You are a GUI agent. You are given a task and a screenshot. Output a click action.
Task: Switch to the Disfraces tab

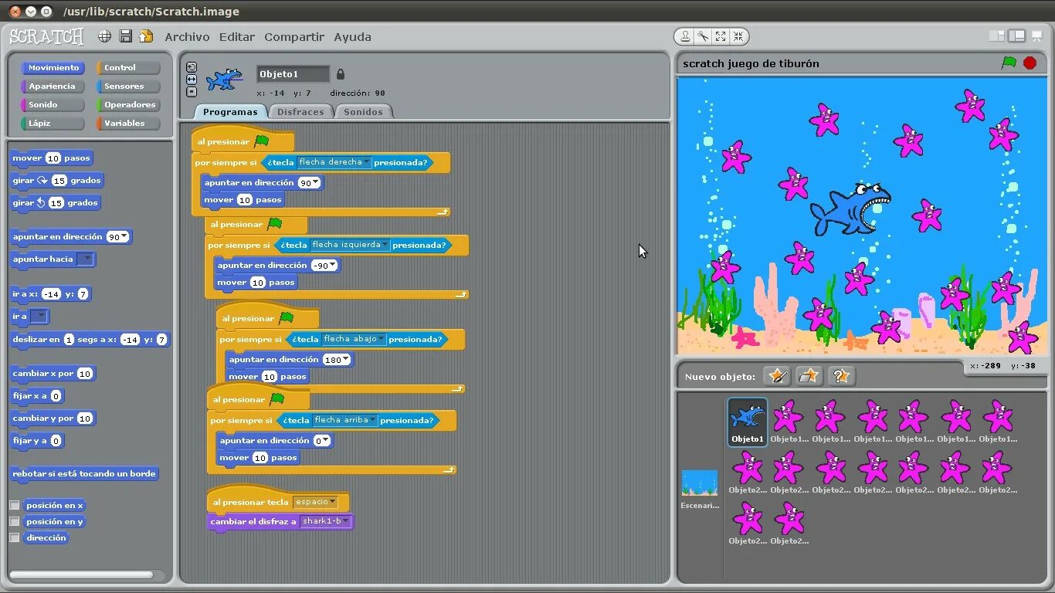click(x=300, y=111)
